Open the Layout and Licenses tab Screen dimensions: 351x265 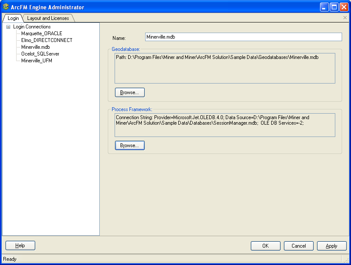tap(48, 18)
